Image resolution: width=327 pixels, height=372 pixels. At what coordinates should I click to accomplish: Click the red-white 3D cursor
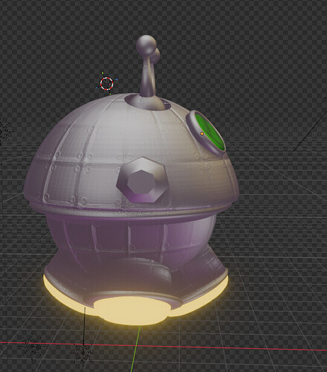(107, 83)
